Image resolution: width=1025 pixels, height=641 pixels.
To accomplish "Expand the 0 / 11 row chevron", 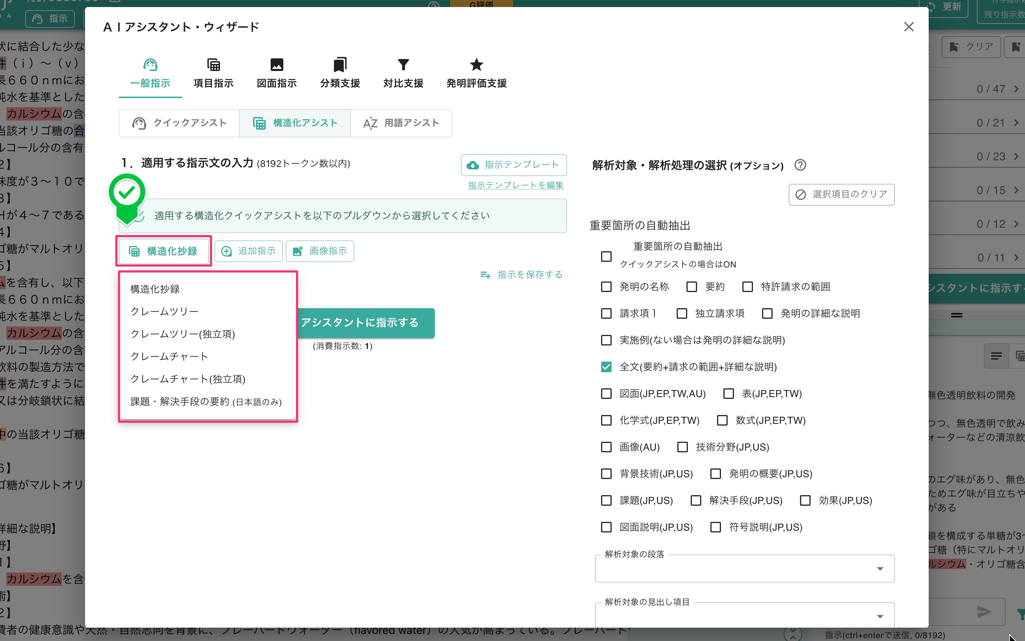I will (x=1017, y=258).
